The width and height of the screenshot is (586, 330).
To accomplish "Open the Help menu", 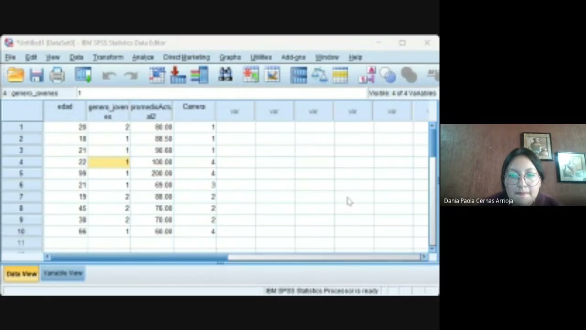I will (x=355, y=57).
